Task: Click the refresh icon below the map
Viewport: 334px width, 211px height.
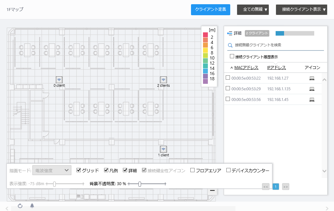Action: (x=20, y=206)
